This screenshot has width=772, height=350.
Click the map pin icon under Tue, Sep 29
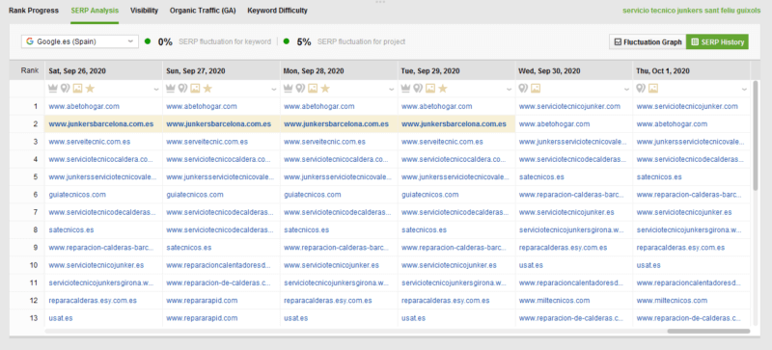(x=418, y=89)
